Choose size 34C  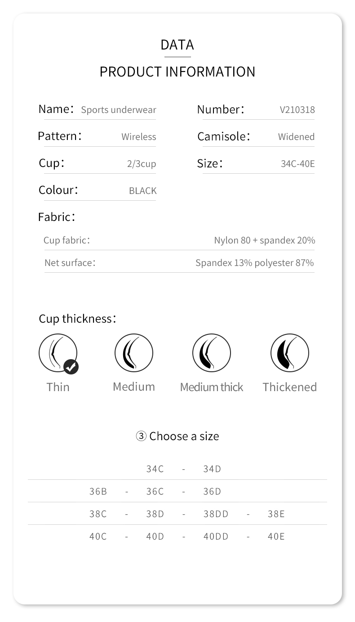pyautogui.click(x=155, y=469)
